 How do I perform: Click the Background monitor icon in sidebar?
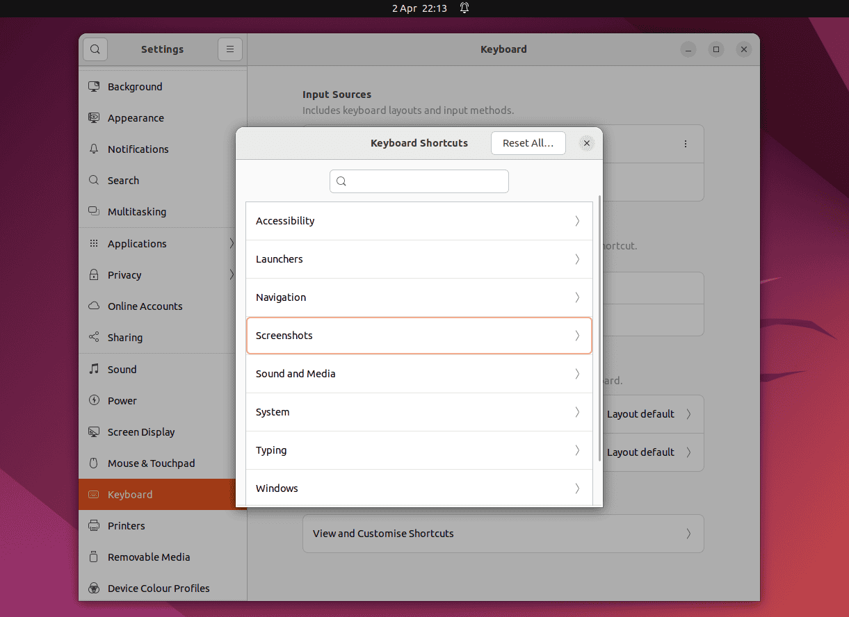94,87
